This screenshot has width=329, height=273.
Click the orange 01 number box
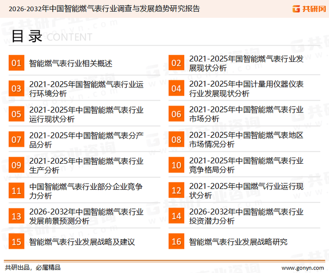coord(16,63)
